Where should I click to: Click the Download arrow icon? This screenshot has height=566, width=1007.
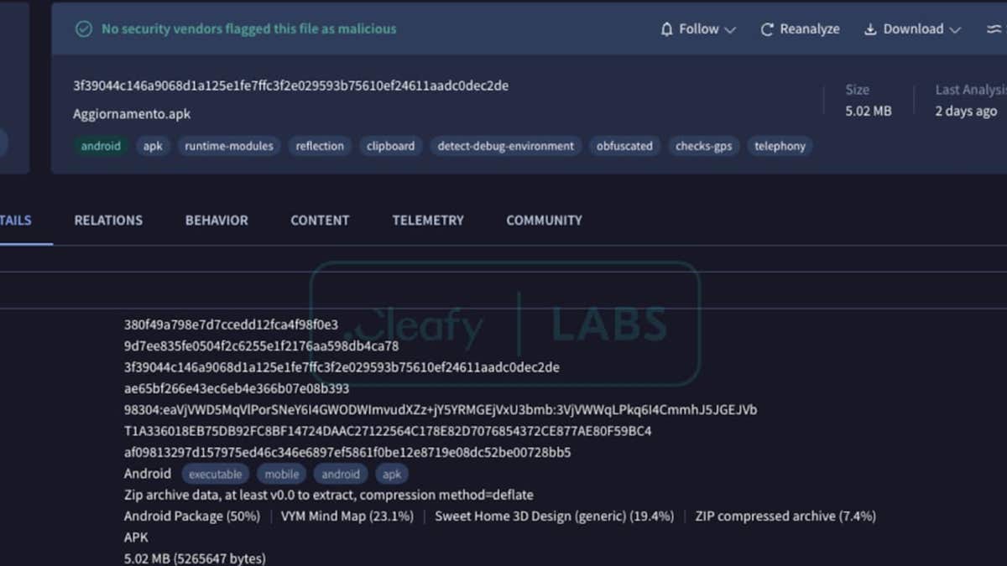pos(870,29)
